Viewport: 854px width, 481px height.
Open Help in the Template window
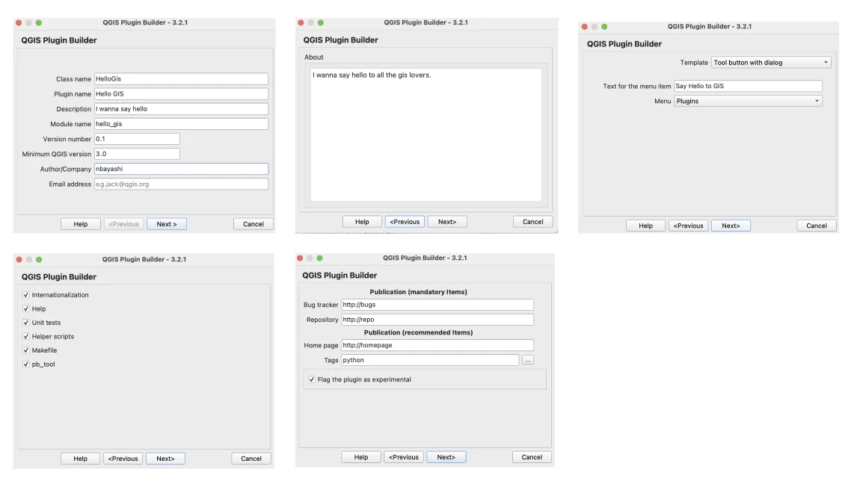pos(645,226)
